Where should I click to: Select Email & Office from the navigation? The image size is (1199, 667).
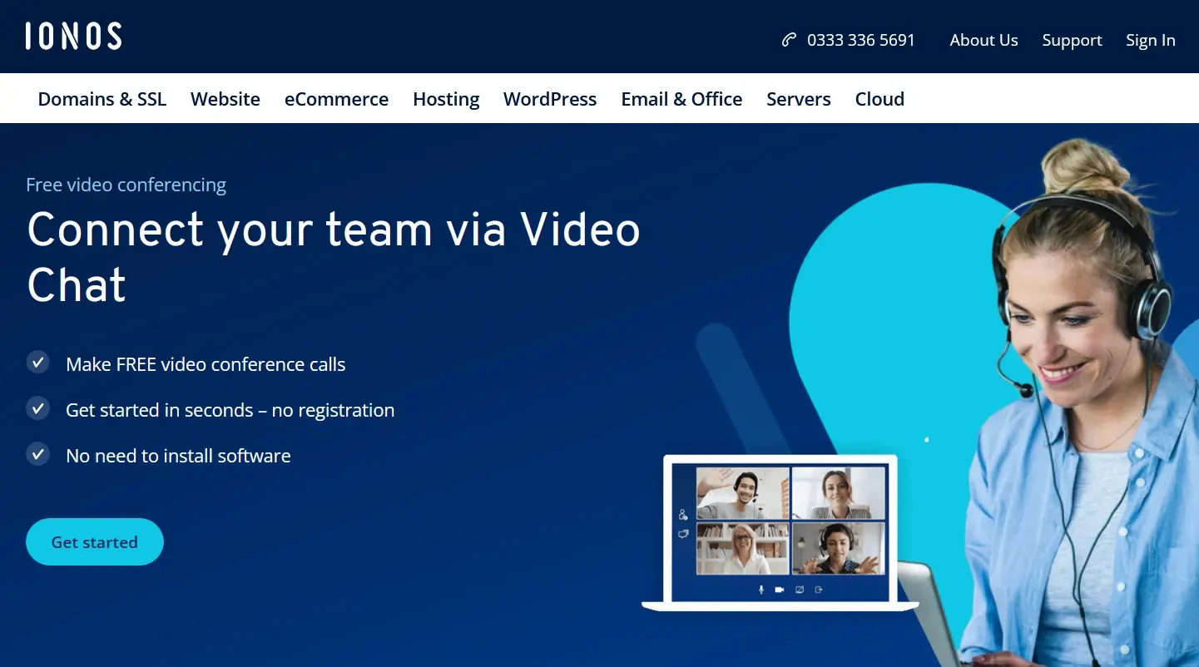(x=681, y=98)
